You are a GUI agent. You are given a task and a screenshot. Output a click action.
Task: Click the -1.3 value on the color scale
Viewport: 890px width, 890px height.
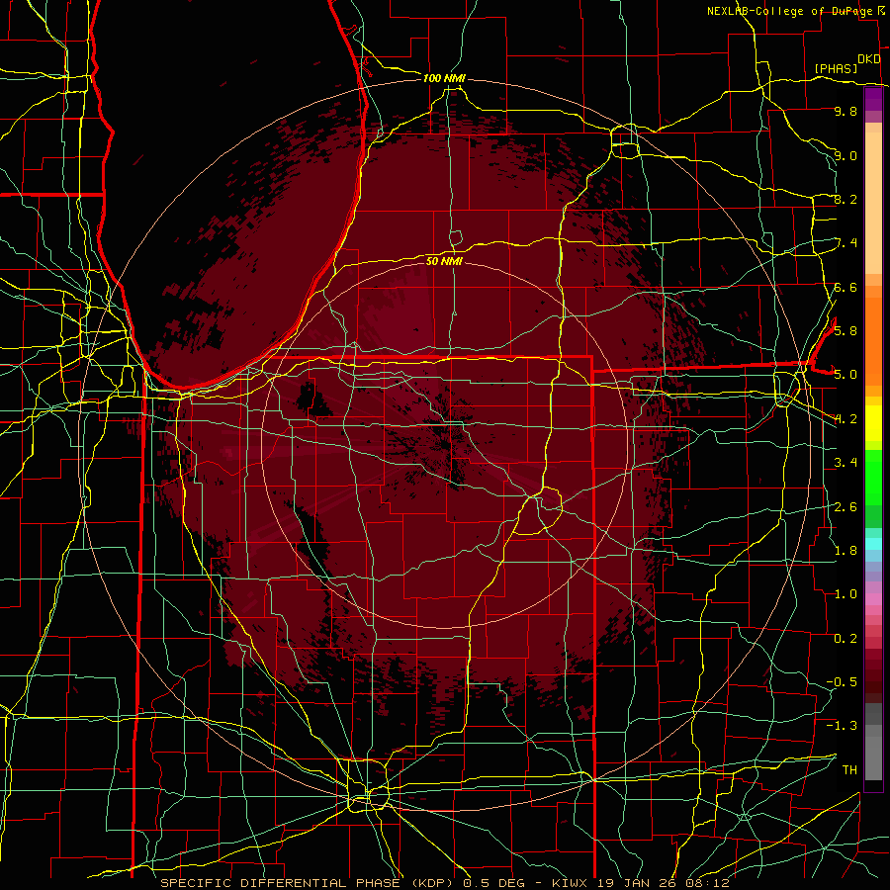(842, 726)
